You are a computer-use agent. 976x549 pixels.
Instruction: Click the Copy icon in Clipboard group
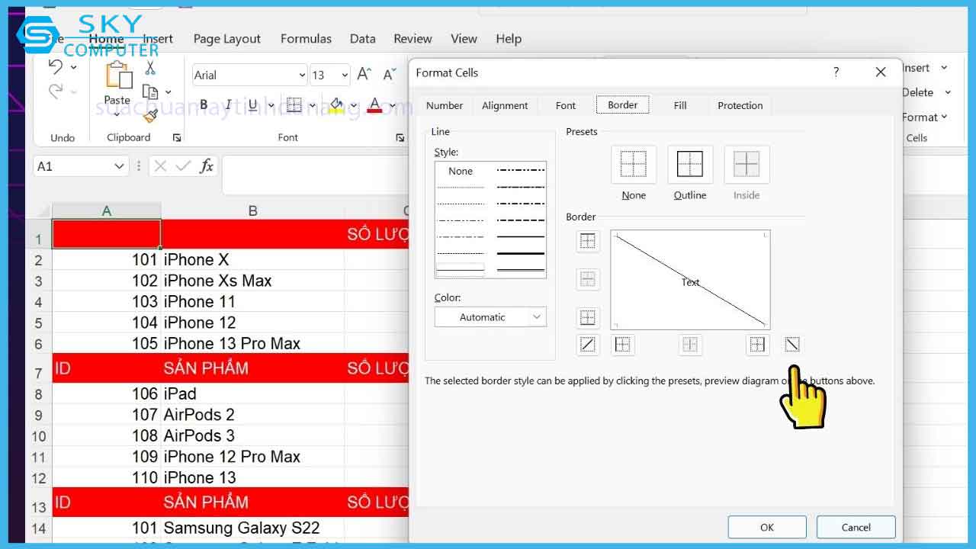[x=150, y=92]
